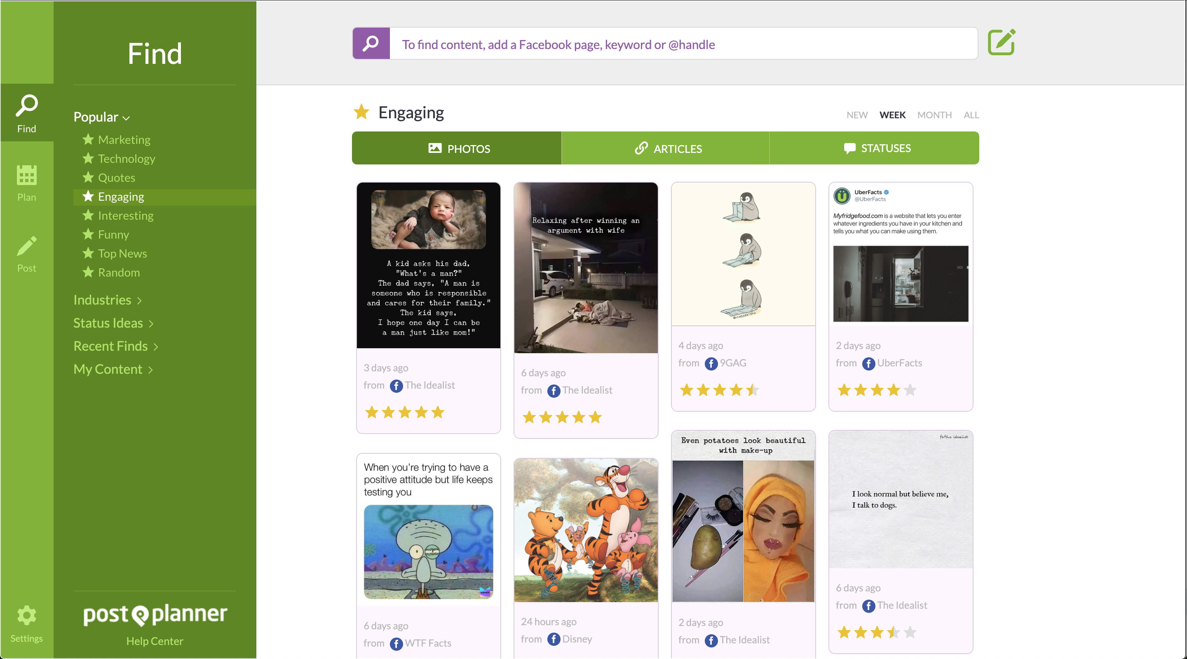The width and height of the screenshot is (1187, 659).
Task: Click the star icon beside Random
Action: 88,272
